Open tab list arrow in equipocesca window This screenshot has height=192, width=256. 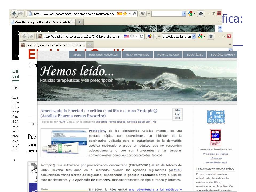click(220, 22)
